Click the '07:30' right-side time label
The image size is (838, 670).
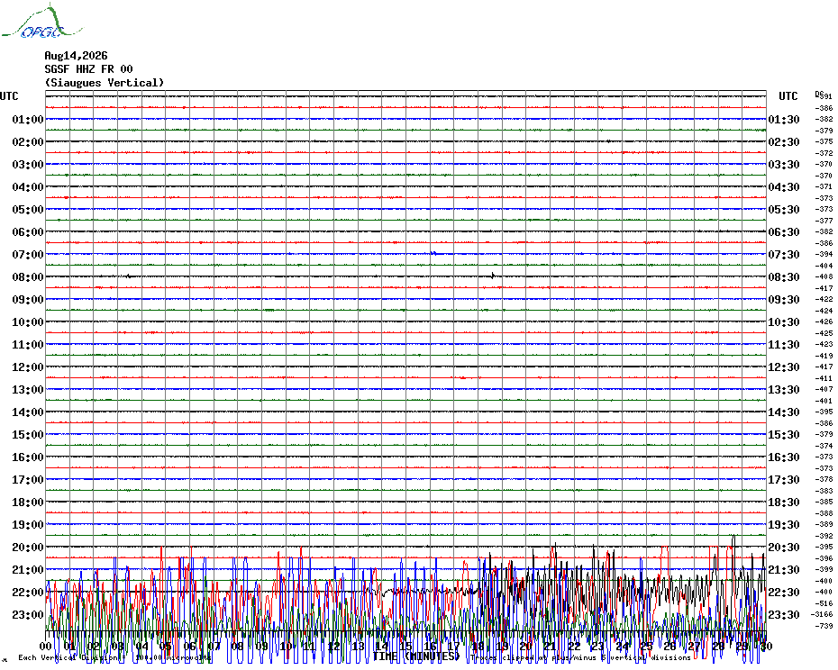pyautogui.click(x=784, y=254)
